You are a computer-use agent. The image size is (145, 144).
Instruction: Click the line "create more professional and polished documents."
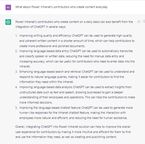pos(52,46)
